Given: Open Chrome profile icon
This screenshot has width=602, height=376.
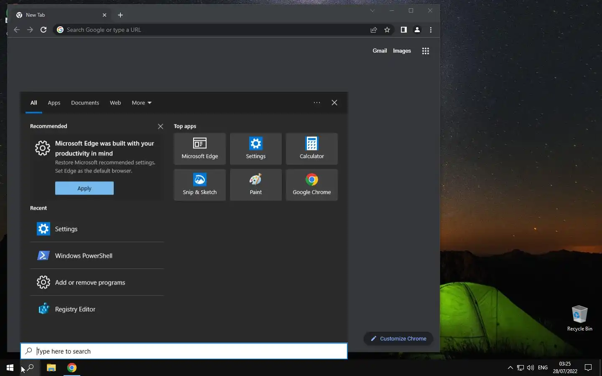Looking at the screenshot, I should (417, 30).
